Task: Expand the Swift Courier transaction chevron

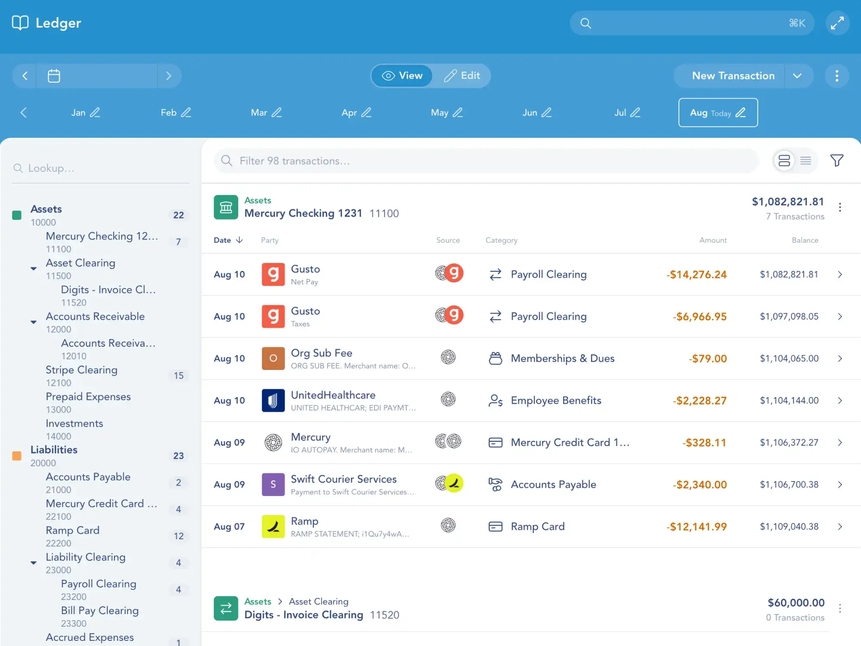Action: [x=839, y=484]
